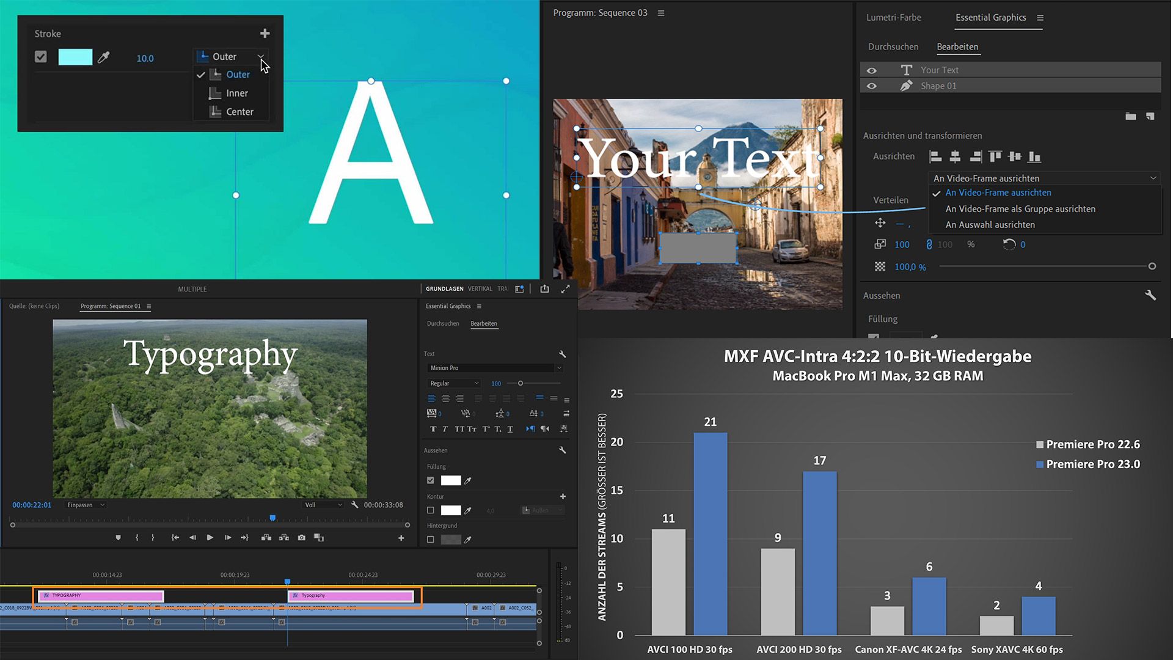Viewport: 1173px width, 660px height.
Task: Open Aussehen settings via the wrench icon
Action: pos(561,450)
